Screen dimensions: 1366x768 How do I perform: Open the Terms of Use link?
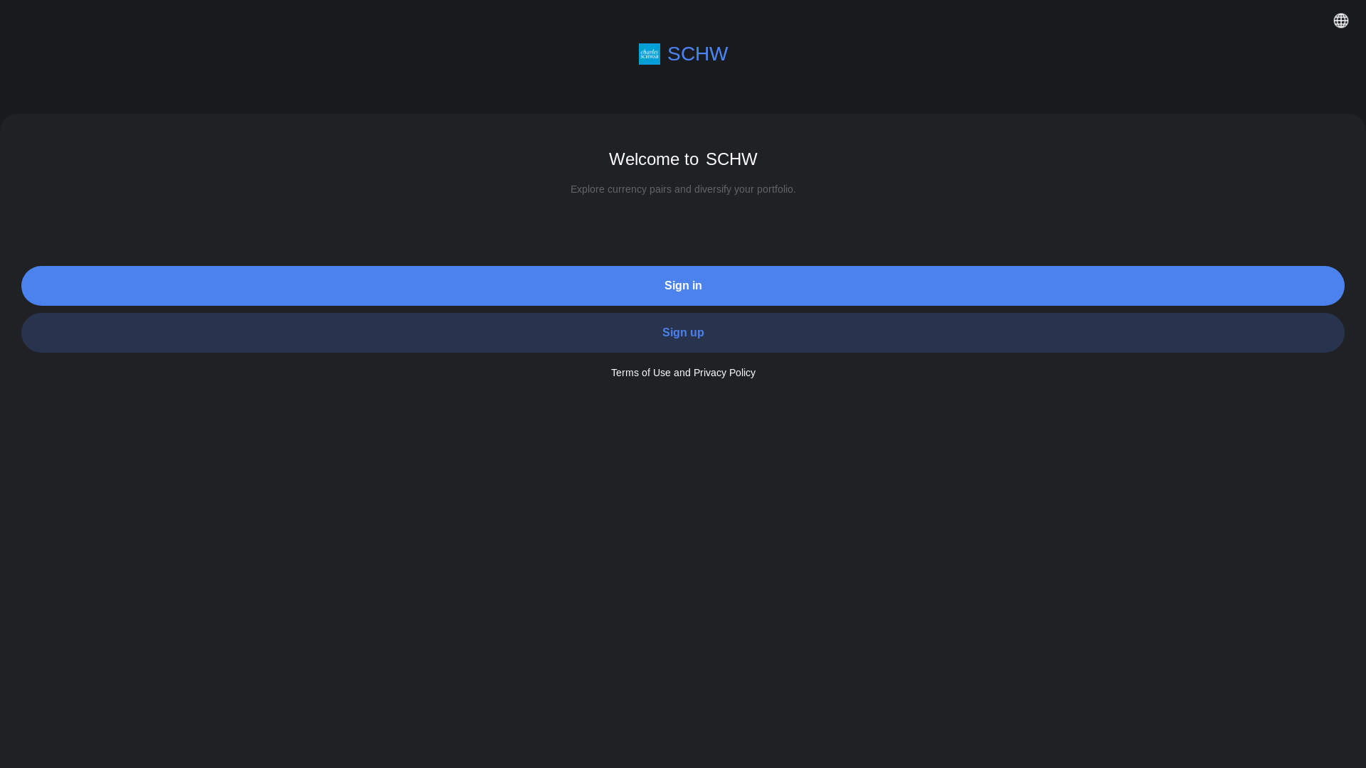pos(640,373)
